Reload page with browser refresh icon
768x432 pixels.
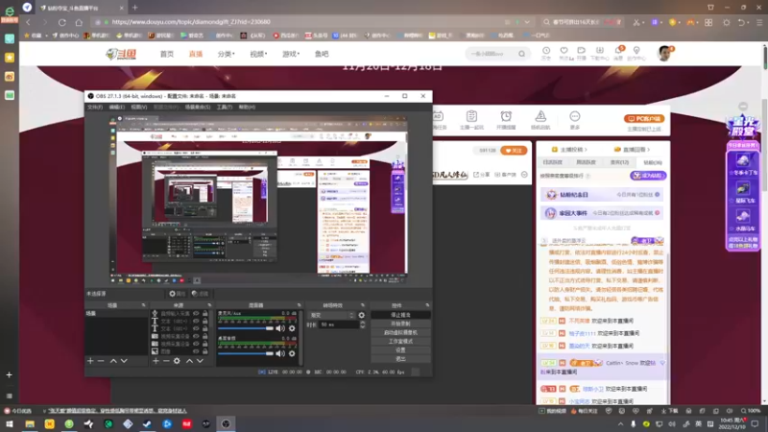62,22
